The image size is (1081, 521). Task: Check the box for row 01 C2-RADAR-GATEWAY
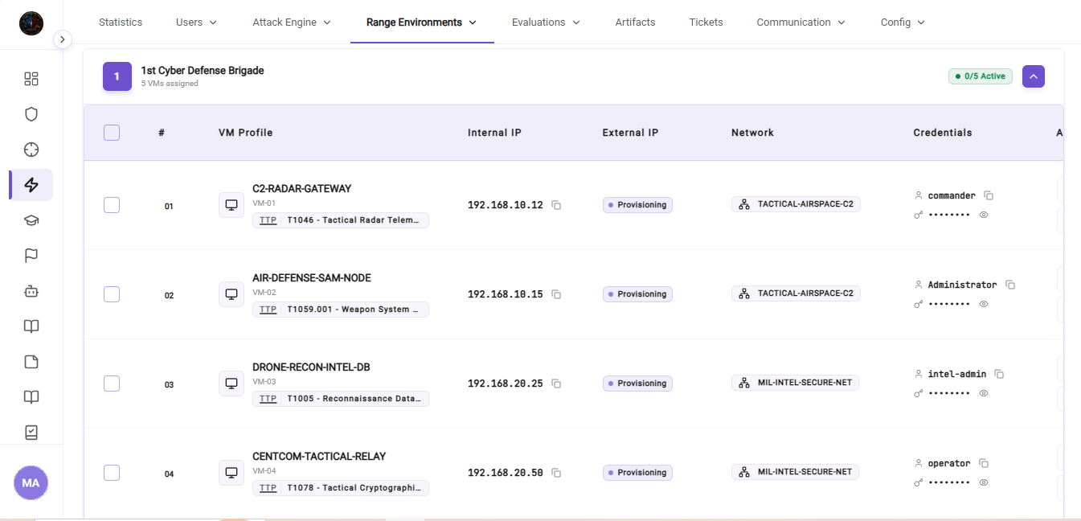(x=112, y=205)
